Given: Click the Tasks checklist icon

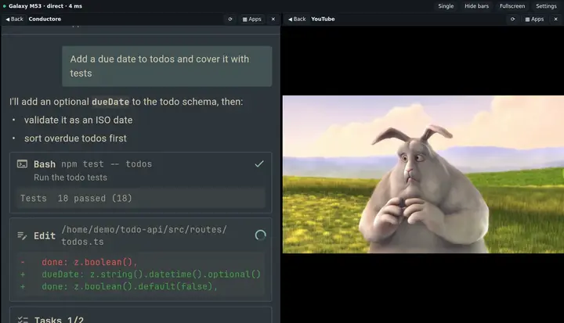Looking at the screenshot, I should [x=23, y=320].
